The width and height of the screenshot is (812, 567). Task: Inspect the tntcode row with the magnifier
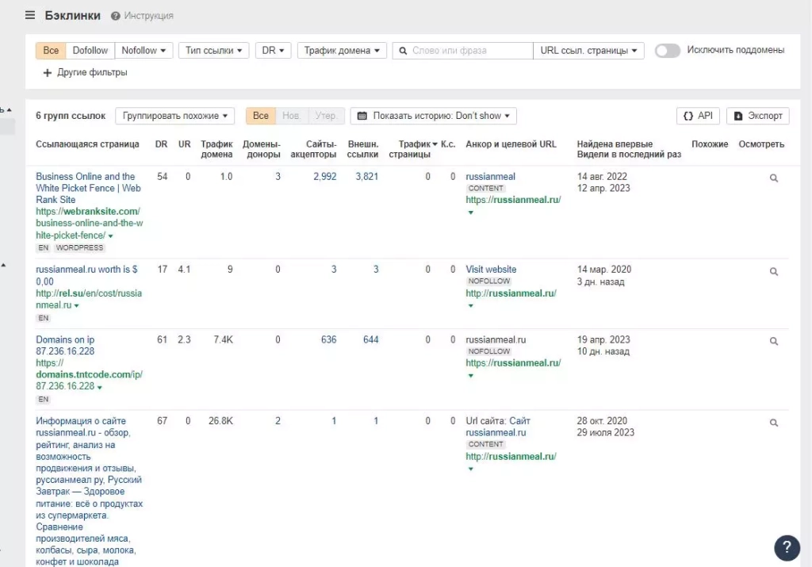click(x=774, y=341)
